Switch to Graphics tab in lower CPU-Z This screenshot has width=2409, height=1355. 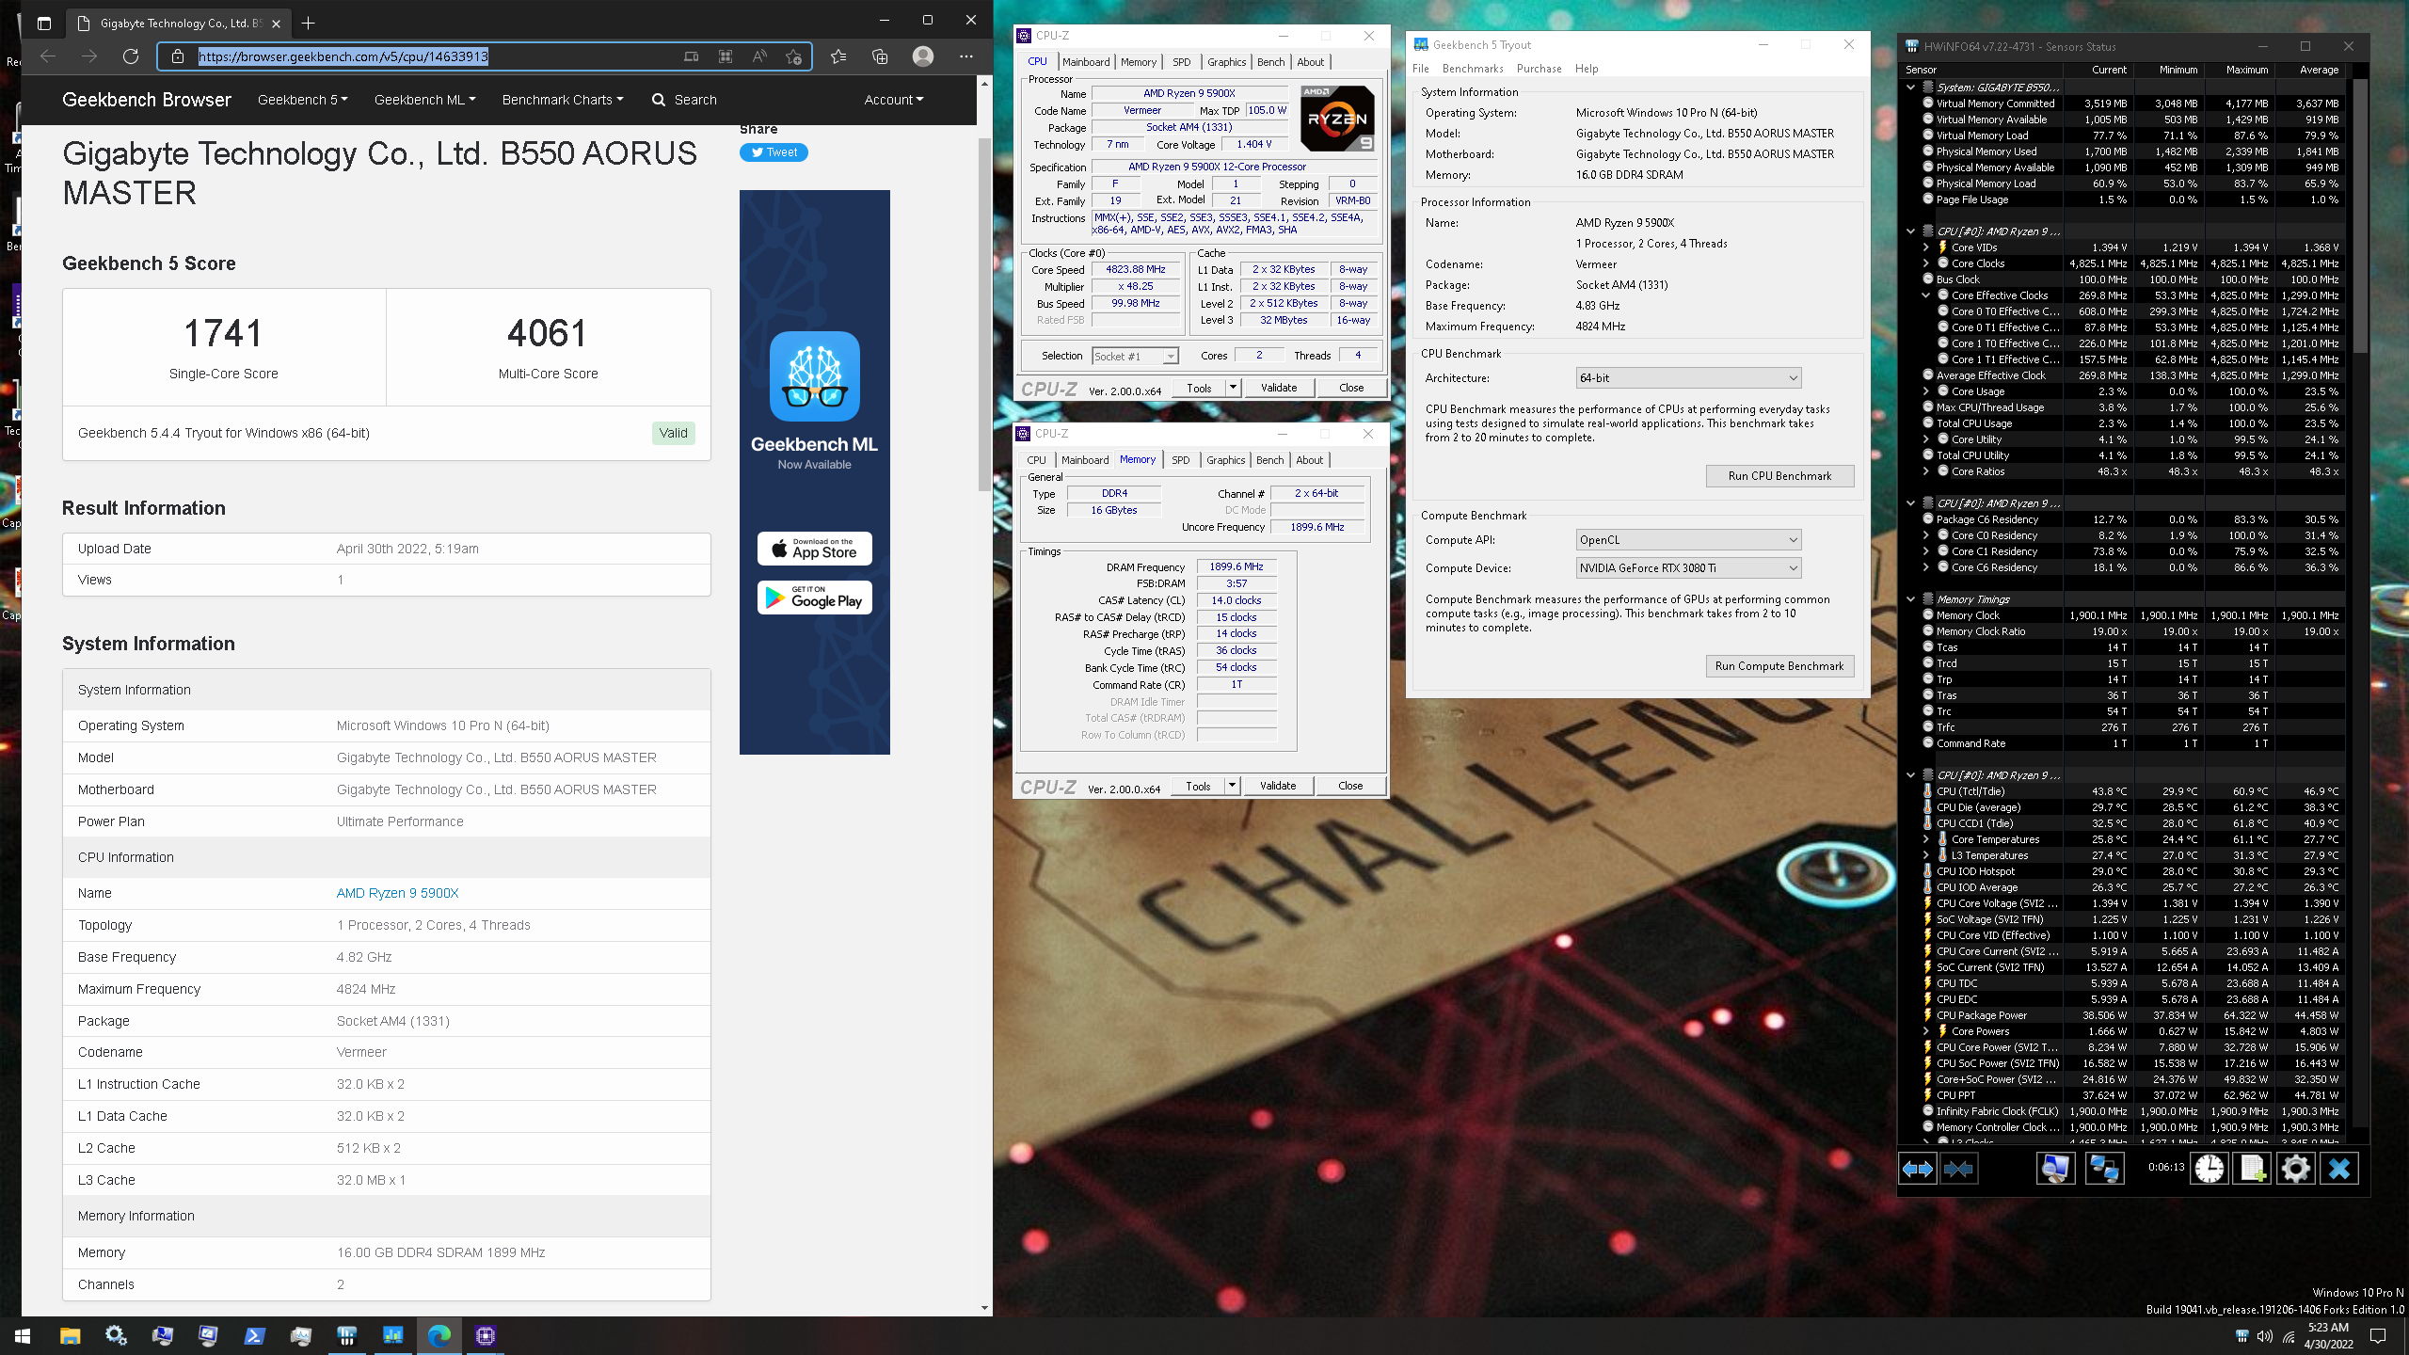pyautogui.click(x=1225, y=460)
